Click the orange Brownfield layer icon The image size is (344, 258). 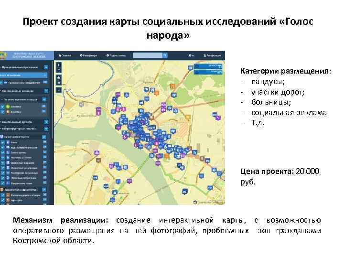8,112
